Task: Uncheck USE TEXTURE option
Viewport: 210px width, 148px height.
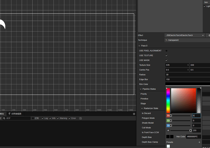Action: (x=166, y=56)
